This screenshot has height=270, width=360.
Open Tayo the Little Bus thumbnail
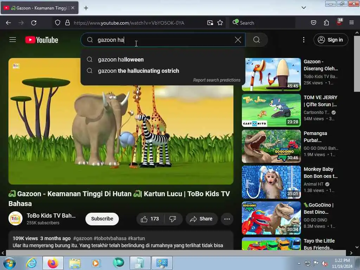pos(271,243)
